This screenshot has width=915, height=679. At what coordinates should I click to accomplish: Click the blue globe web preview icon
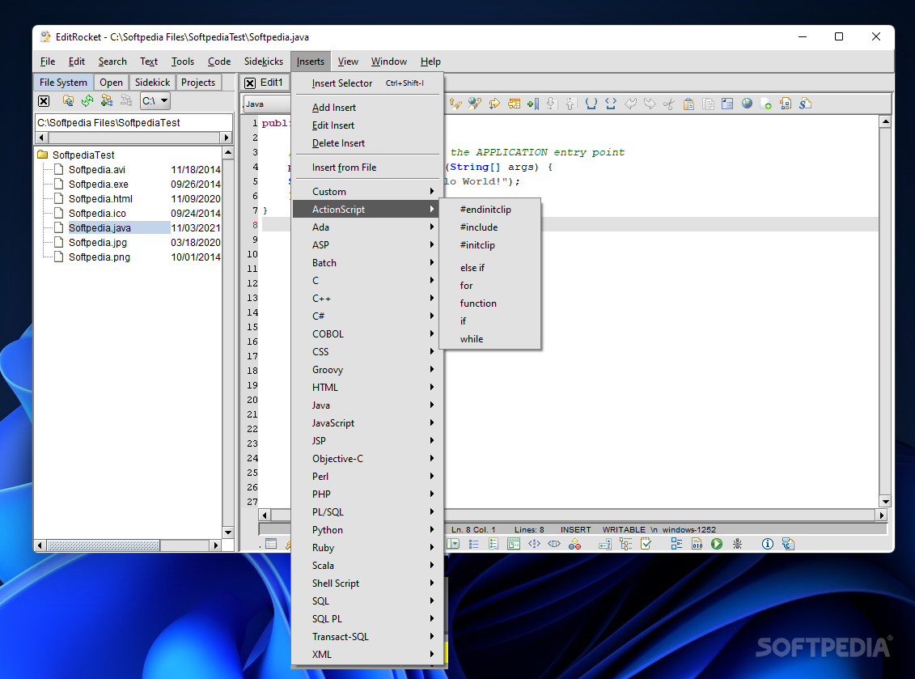pos(747,104)
